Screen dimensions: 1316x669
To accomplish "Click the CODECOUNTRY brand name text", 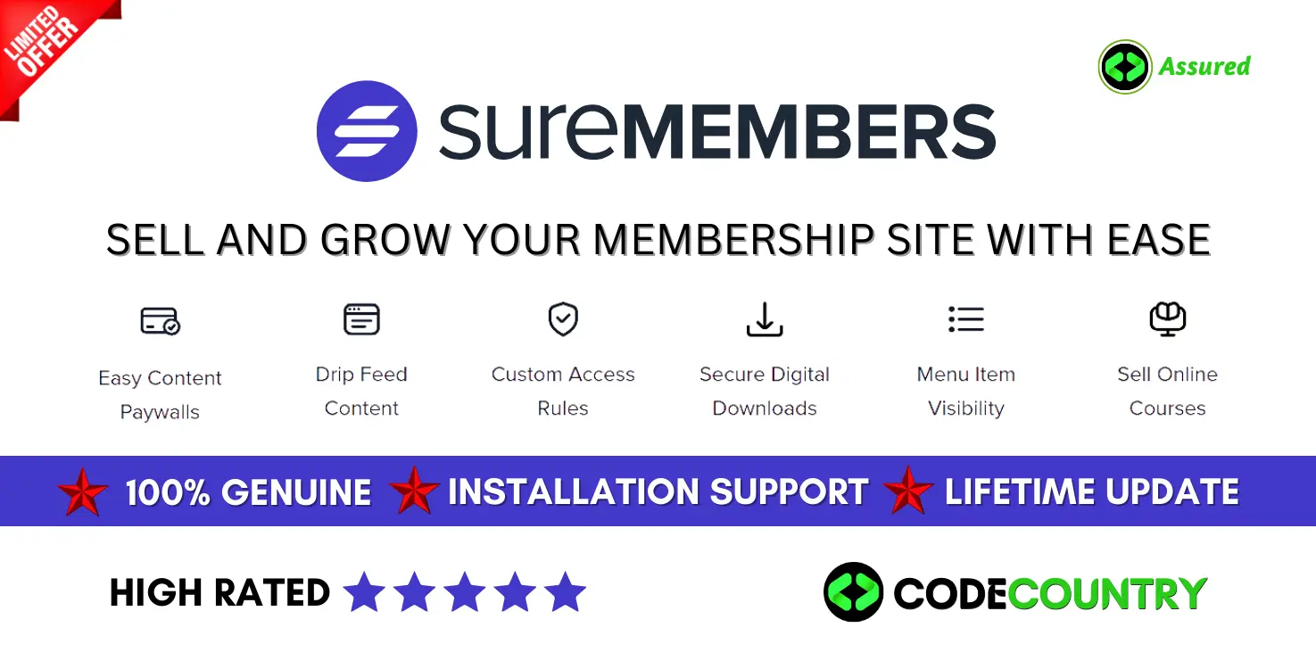I will click(x=1050, y=593).
